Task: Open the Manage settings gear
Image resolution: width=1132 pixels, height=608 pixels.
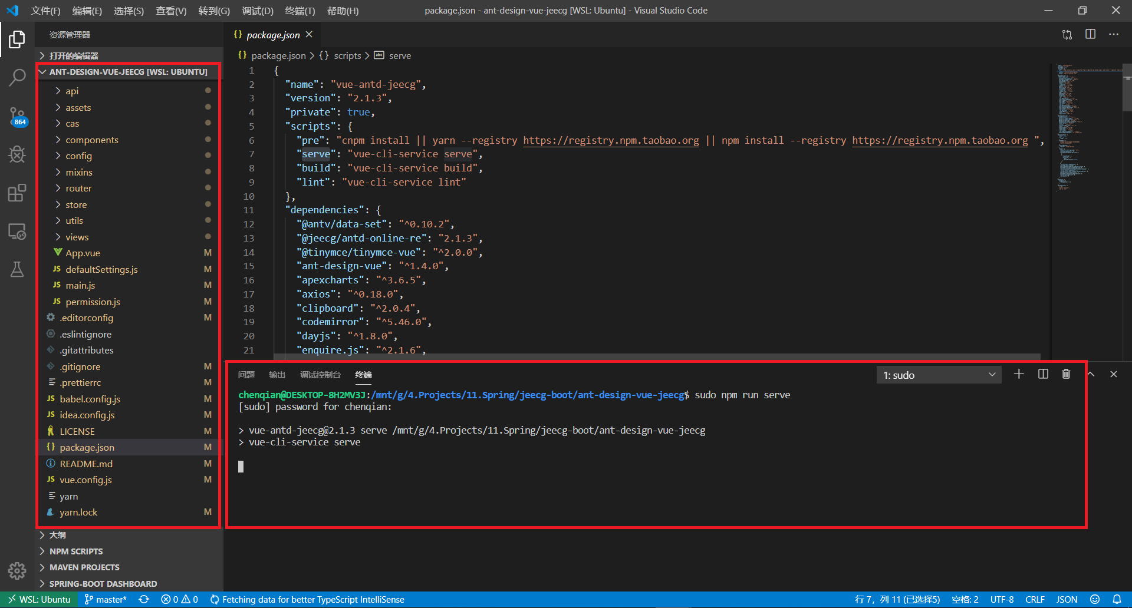Action: click(x=17, y=571)
